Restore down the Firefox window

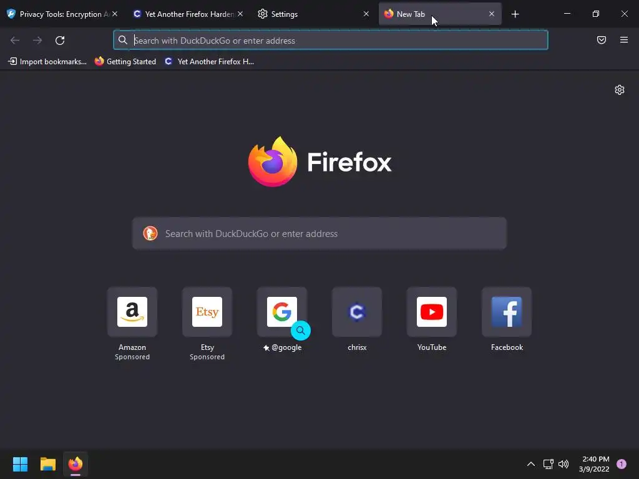596,14
